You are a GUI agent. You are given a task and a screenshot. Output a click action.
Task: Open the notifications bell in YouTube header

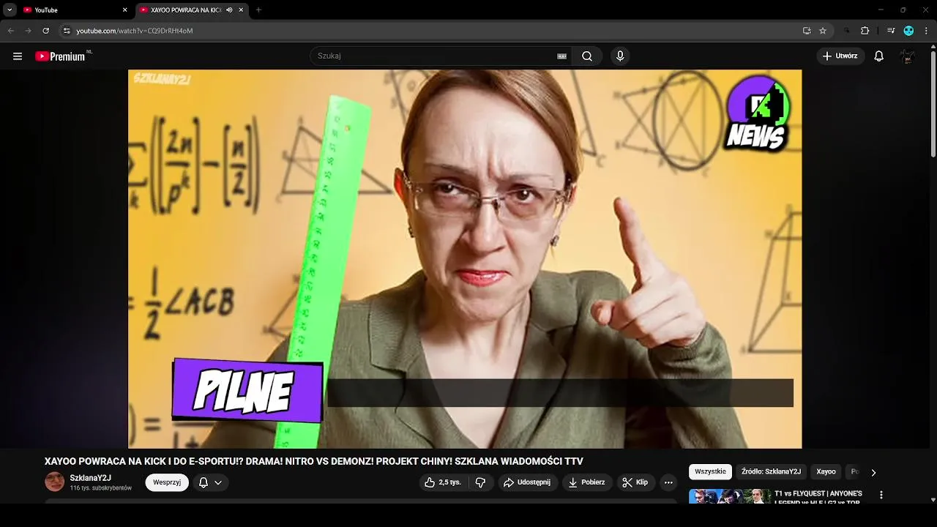click(x=879, y=56)
